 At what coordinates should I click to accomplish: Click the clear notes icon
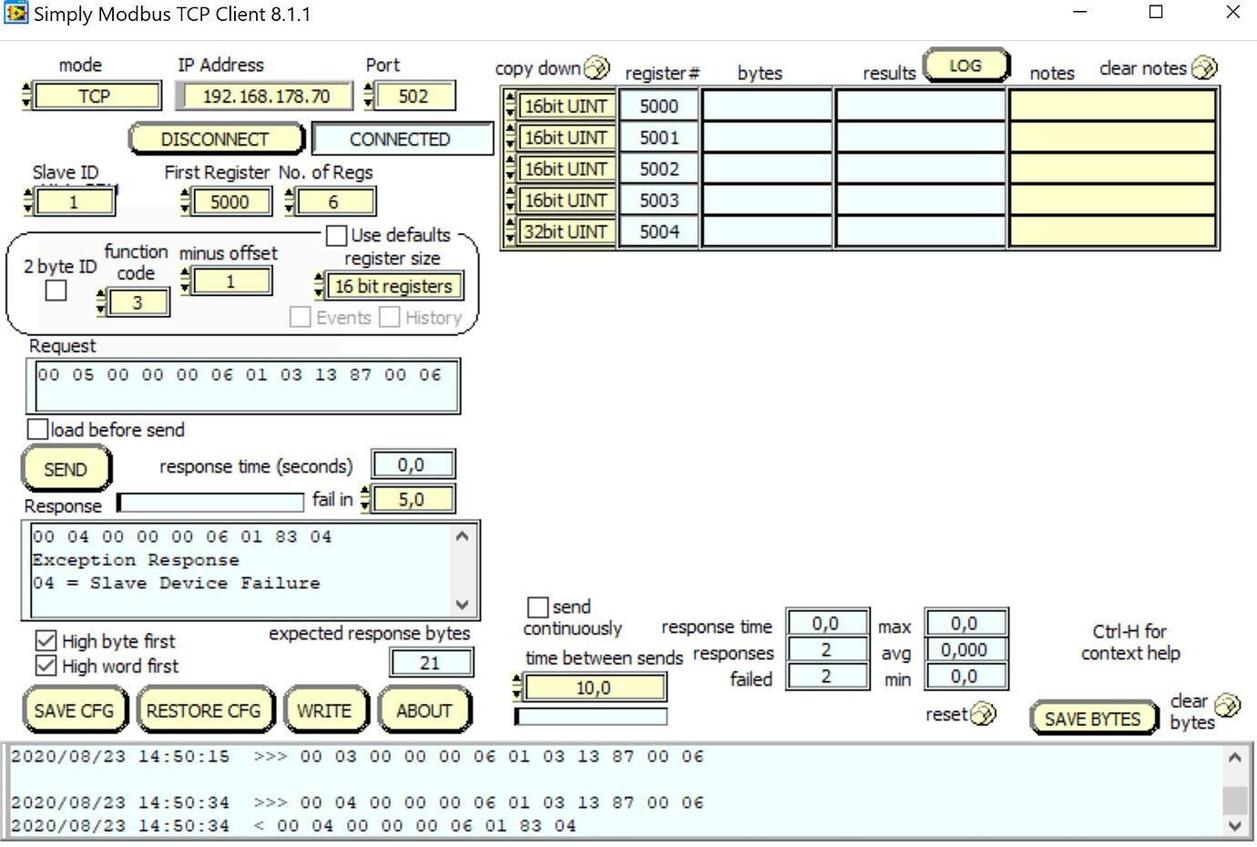point(1204,66)
